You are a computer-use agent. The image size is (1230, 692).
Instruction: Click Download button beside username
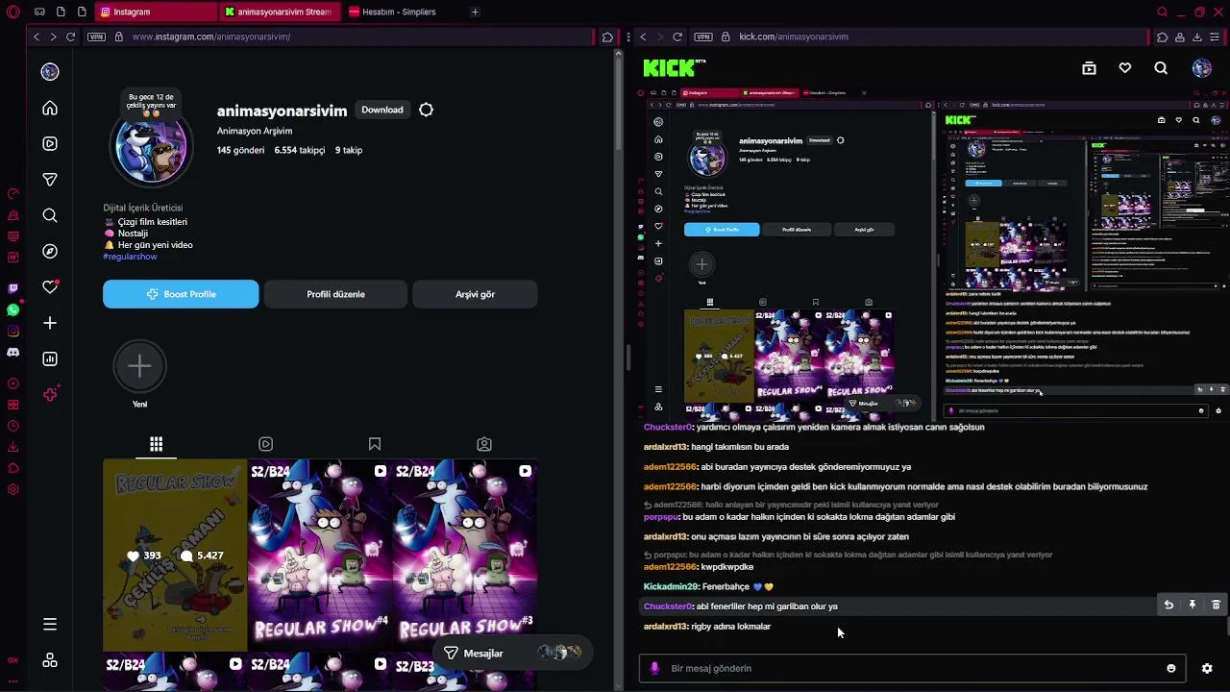click(x=381, y=110)
